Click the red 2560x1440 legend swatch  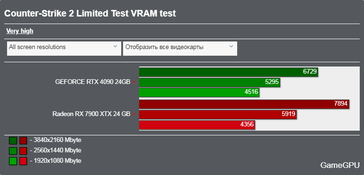coord(23,151)
